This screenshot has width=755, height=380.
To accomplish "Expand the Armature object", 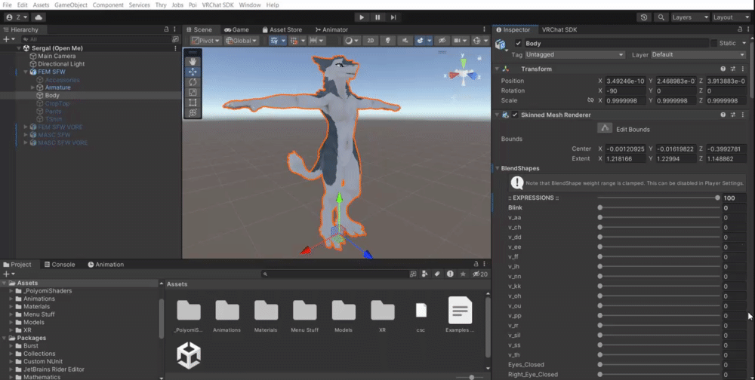I will (32, 87).
